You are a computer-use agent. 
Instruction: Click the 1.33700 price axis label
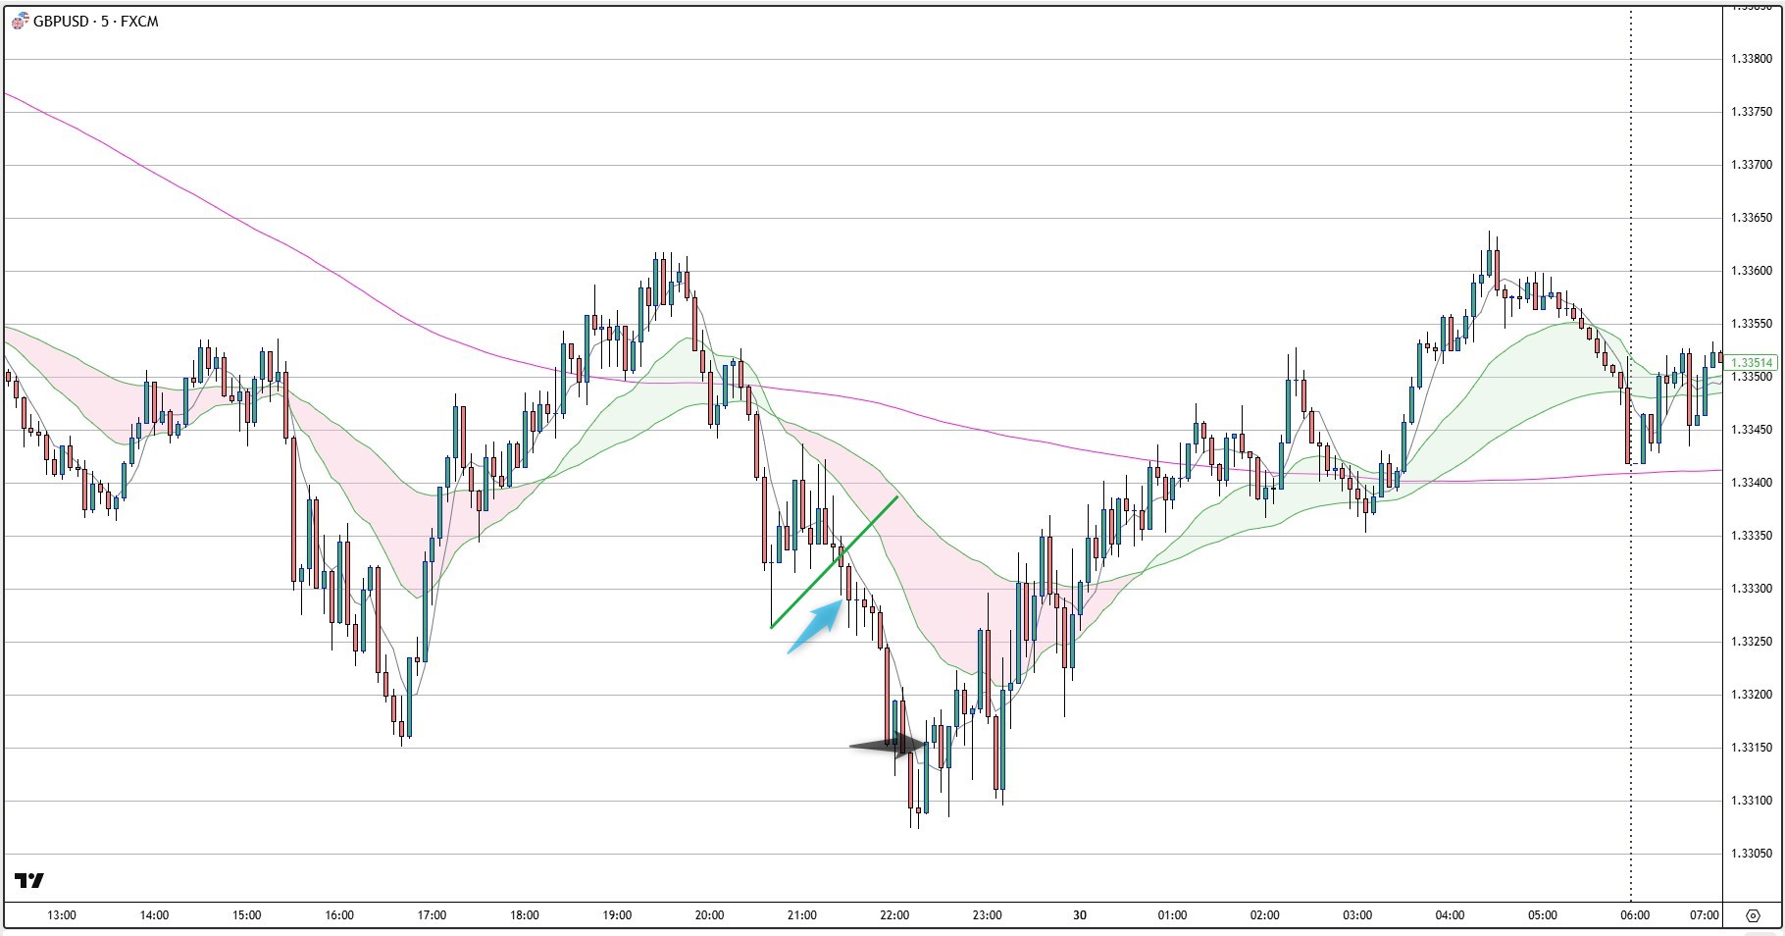pyautogui.click(x=1751, y=165)
